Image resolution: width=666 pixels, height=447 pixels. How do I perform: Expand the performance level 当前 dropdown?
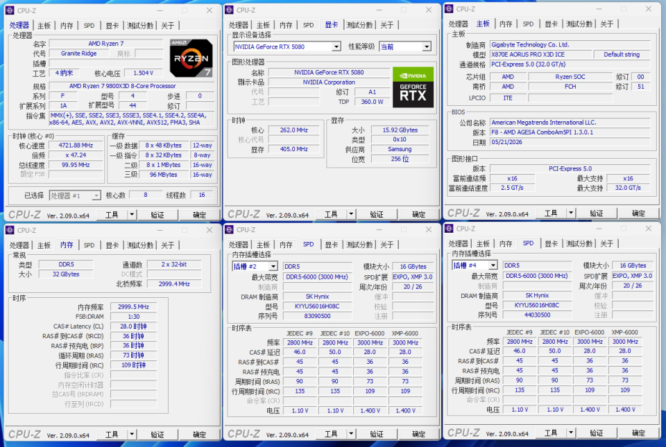[x=427, y=46]
